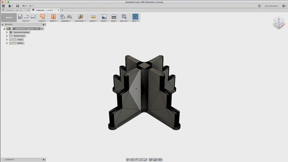Click the Finish Sketch arrow icon

27,17
